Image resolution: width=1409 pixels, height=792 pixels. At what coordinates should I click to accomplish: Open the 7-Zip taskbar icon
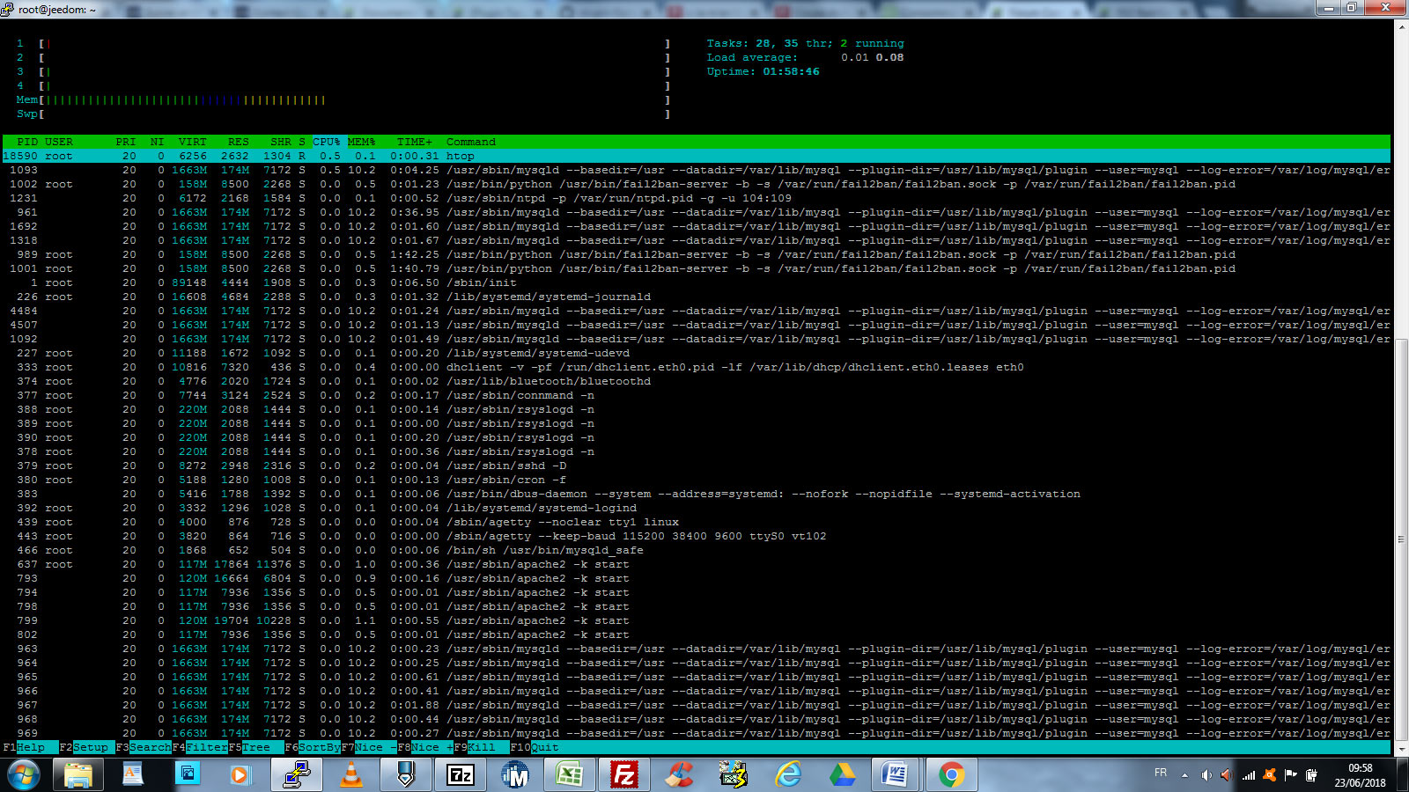tap(461, 775)
